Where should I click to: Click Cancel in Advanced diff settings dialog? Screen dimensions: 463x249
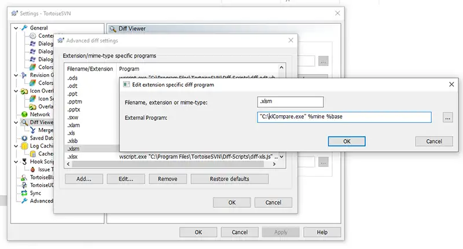point(273,203)
